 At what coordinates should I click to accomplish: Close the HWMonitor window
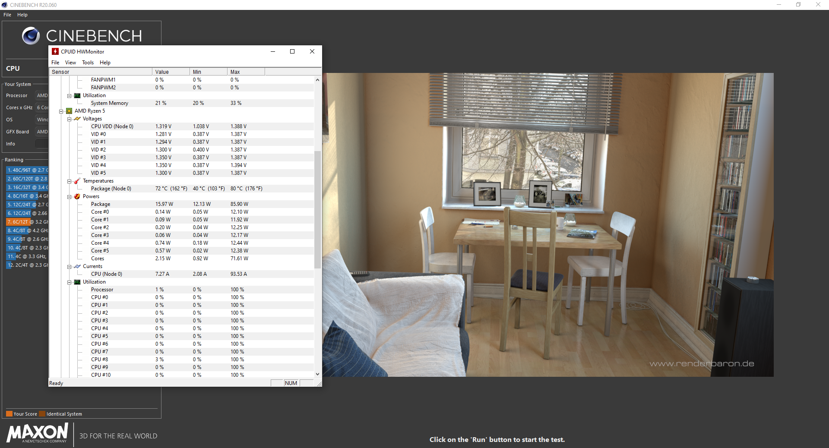(x=312, y=51)
